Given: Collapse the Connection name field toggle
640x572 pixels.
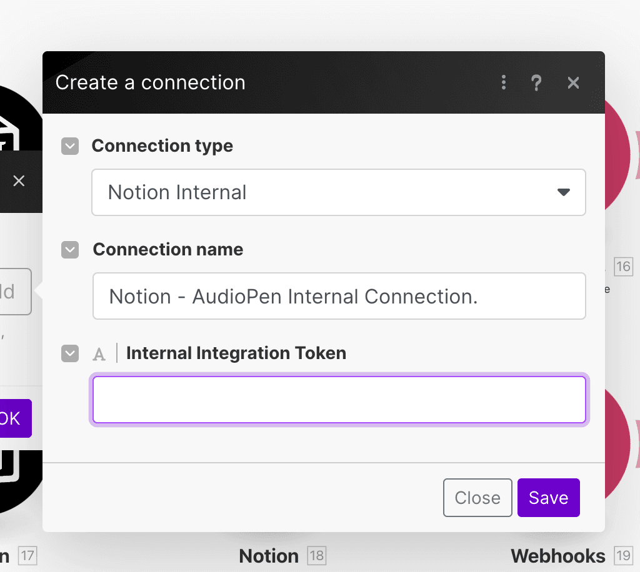Looking at the screenshot, I should [70, 250].
